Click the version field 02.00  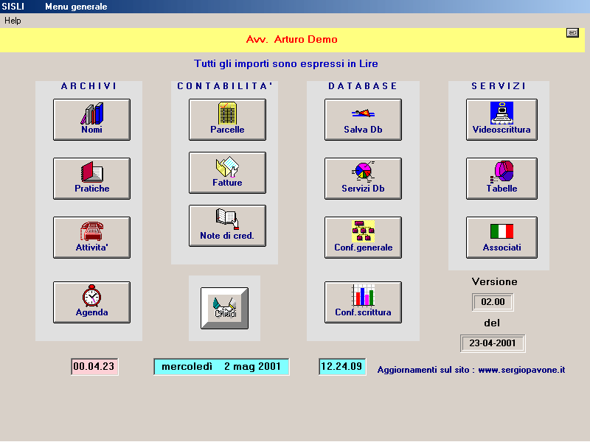(493, 302)
